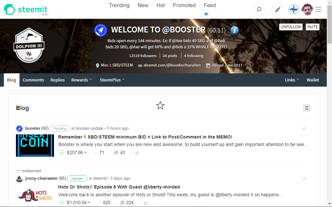Click the blue info icon beside the title
The width and height of the screenshot is (332, 207).
pos(234,30)
